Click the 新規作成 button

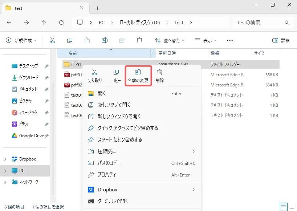(x=22, y=40)
